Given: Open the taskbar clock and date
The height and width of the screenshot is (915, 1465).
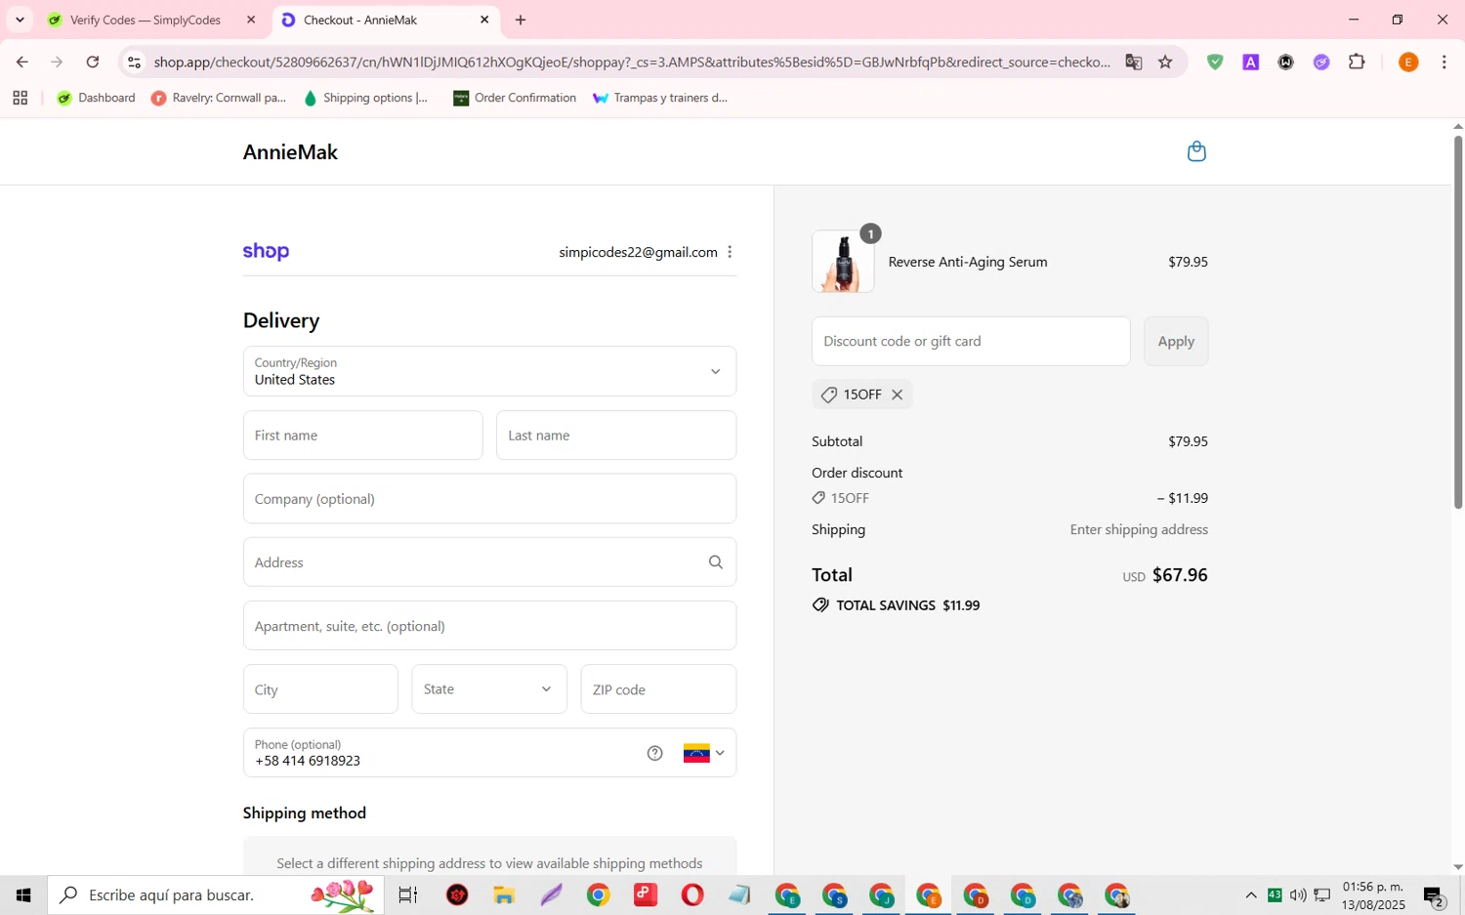Looking at the screenshot, I should [x=1373, y=895].
